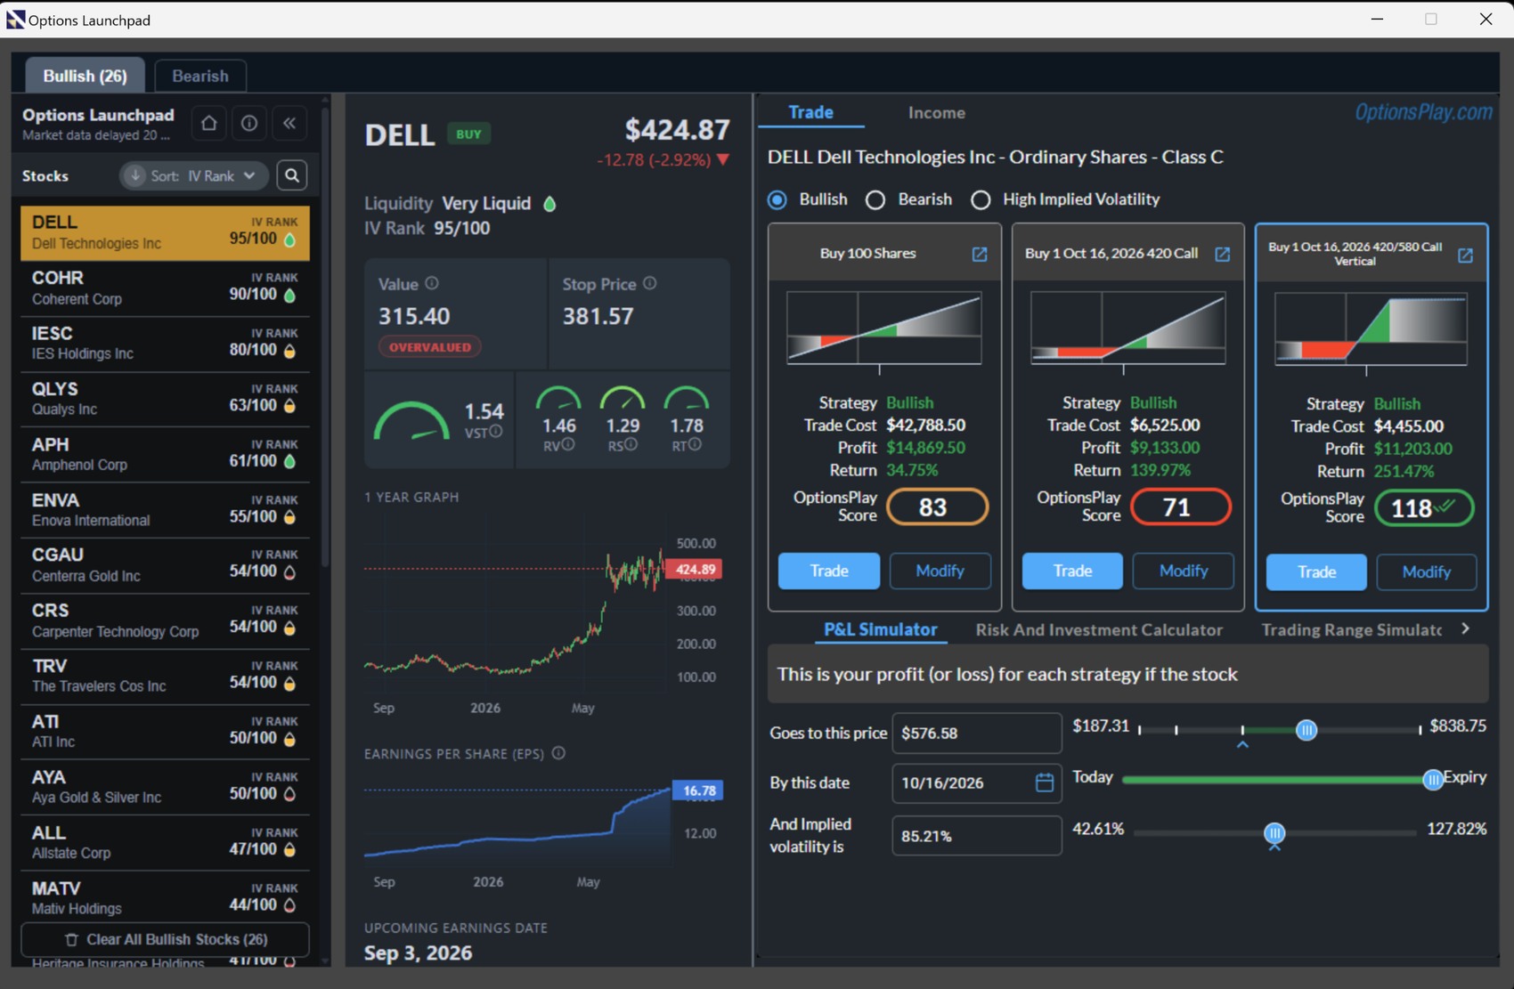Click Trade under the 420 Call strategy
The image size is (1514, 989).
1072,571
